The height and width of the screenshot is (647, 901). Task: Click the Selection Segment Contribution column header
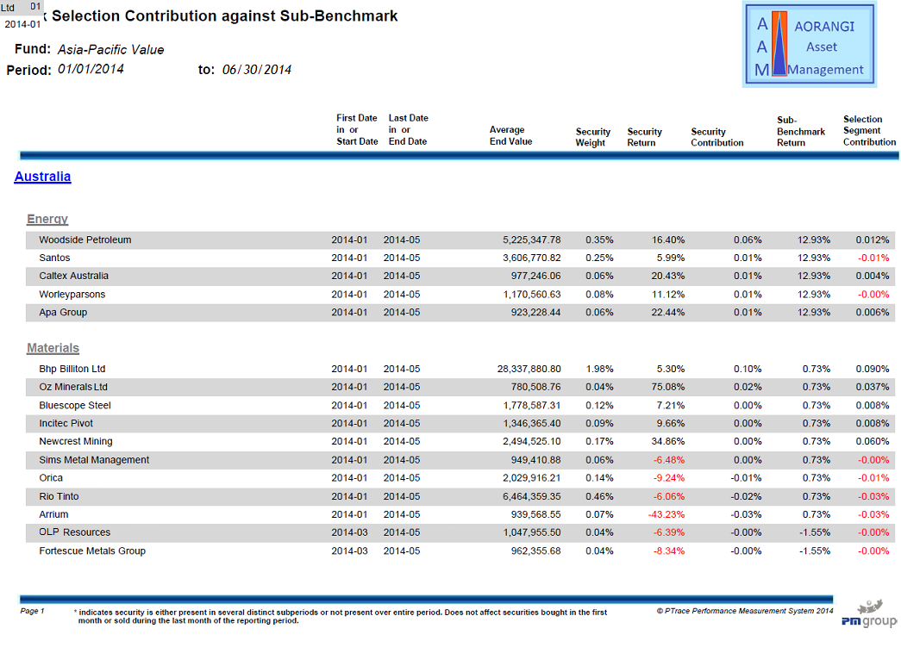click(869, 131)
